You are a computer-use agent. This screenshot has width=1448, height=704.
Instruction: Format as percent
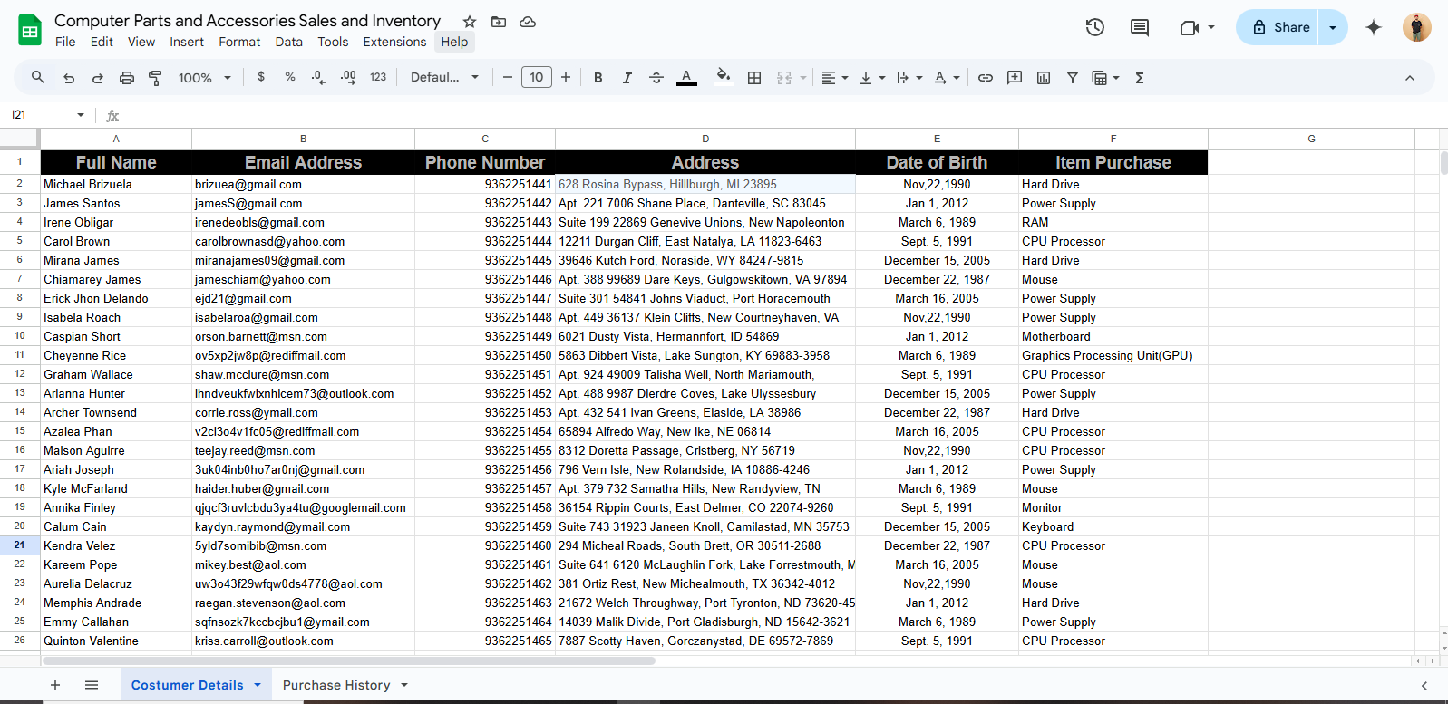click(x=290, y=77)
